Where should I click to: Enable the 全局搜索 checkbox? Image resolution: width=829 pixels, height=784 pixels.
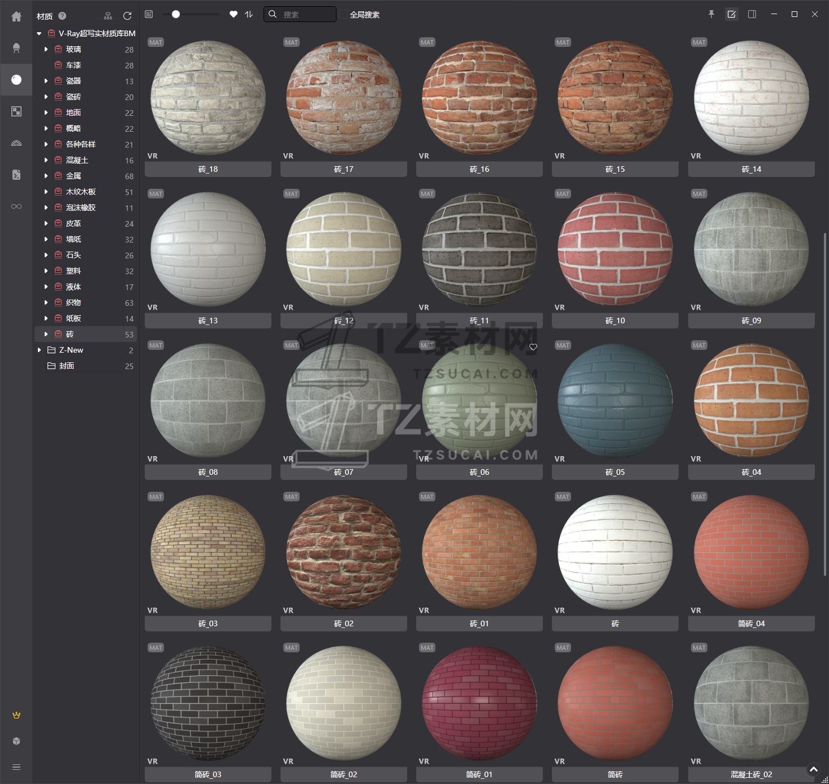click(x=343, y=15)
